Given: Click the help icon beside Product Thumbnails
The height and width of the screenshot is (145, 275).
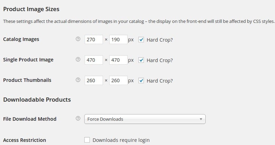Looking at the screenshot, I should click(x=78, y=80).
